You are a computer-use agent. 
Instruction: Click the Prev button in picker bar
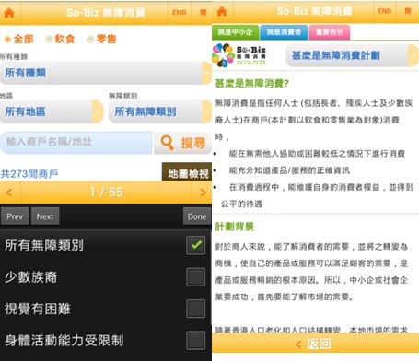(15, 216)
